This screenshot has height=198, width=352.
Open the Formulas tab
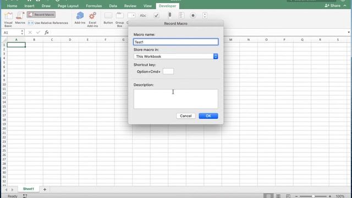(94, 6)
